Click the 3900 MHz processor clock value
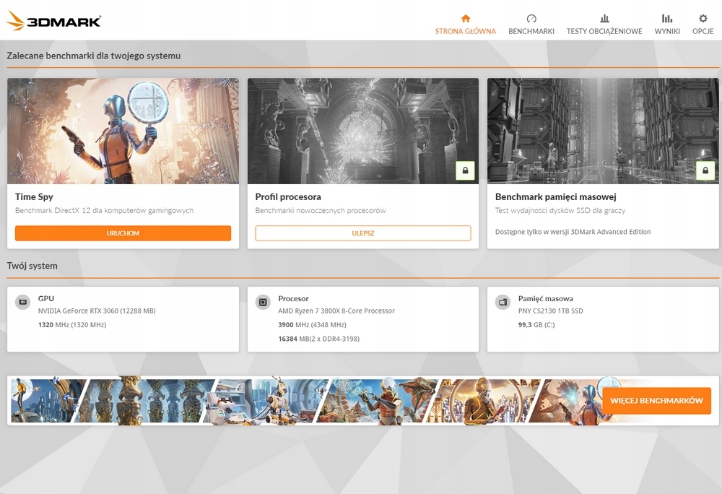Viewport: 722px width, 494px height. point(312,324)
